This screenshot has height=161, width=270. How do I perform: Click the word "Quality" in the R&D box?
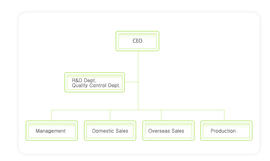point(80,85)
